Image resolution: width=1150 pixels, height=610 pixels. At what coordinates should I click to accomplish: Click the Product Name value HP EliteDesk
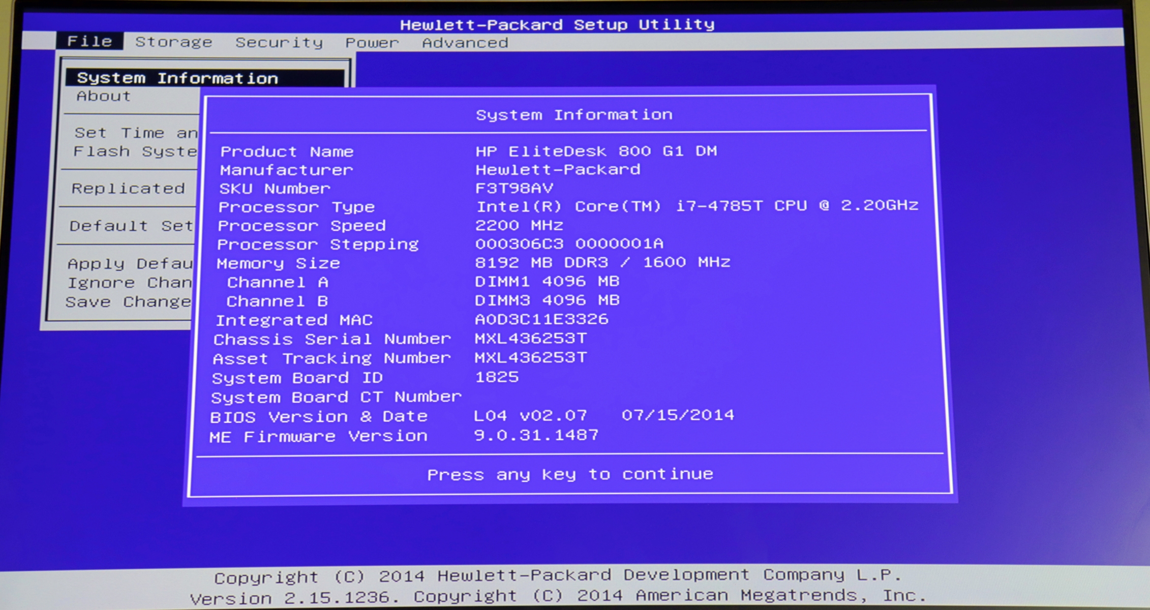point(596,151)
